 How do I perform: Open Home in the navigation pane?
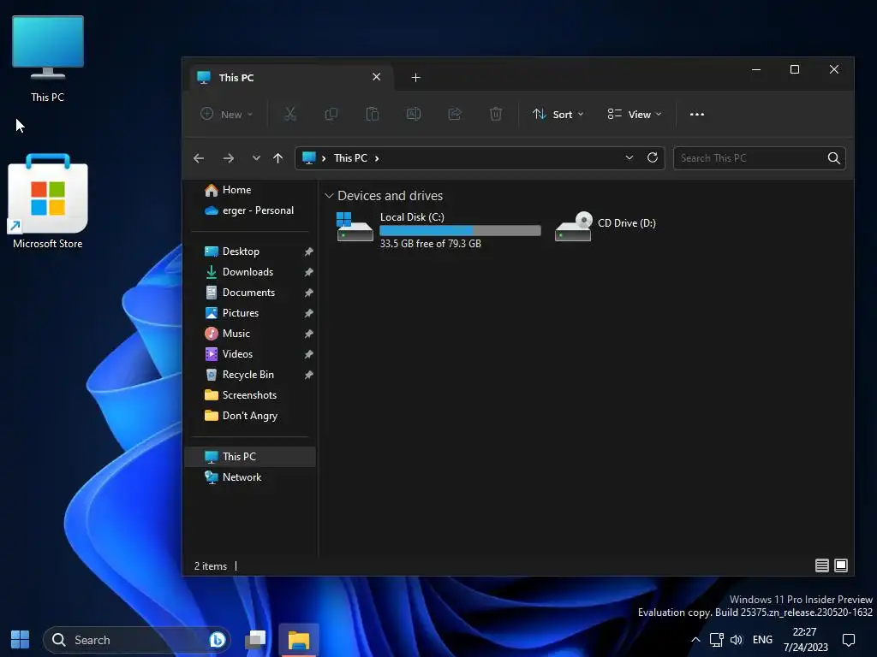(251, 190)
